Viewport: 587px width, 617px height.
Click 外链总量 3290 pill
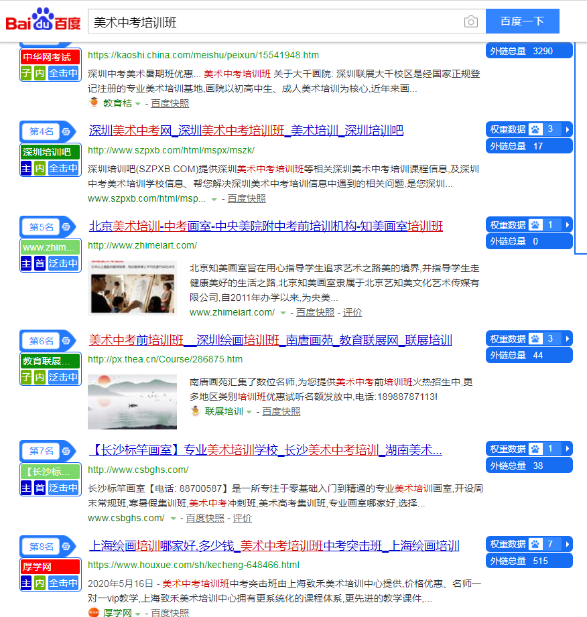[529, 51]
